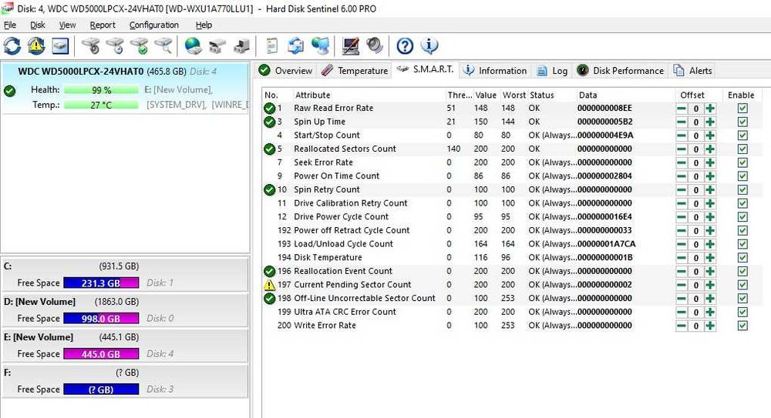
Task: Click the send mail arrows toolbar icon
Action: 295,46
